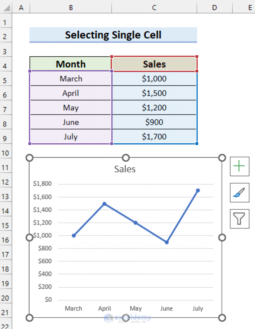Screen dimensions: 255x329
Task: Click the June data point on line
Action: pos(167,242)
